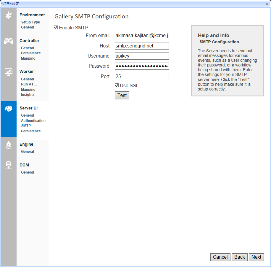Image resolution: width=271 pixels, height=267 pixels.
Task: Click the DCM database icon
Action: (x=9, y=165)
